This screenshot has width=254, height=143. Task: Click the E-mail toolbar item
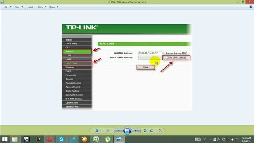(x=30, y=7)
